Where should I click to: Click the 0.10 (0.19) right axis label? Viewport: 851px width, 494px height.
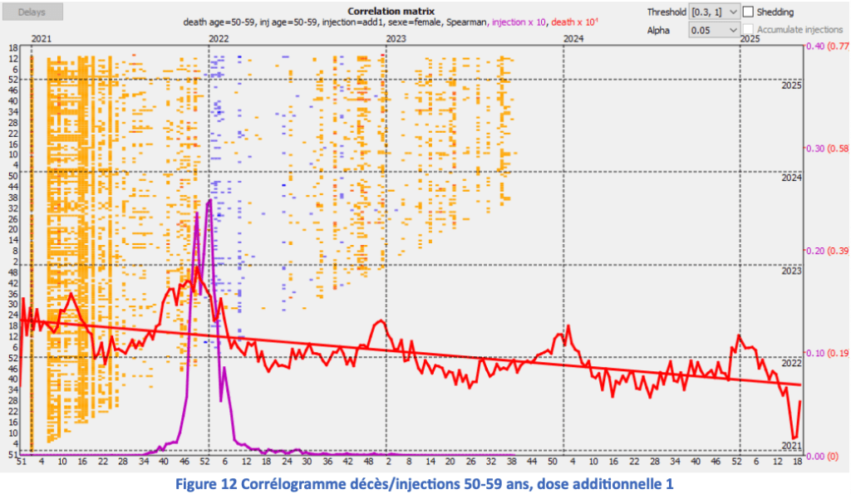[x=826, y=353]
